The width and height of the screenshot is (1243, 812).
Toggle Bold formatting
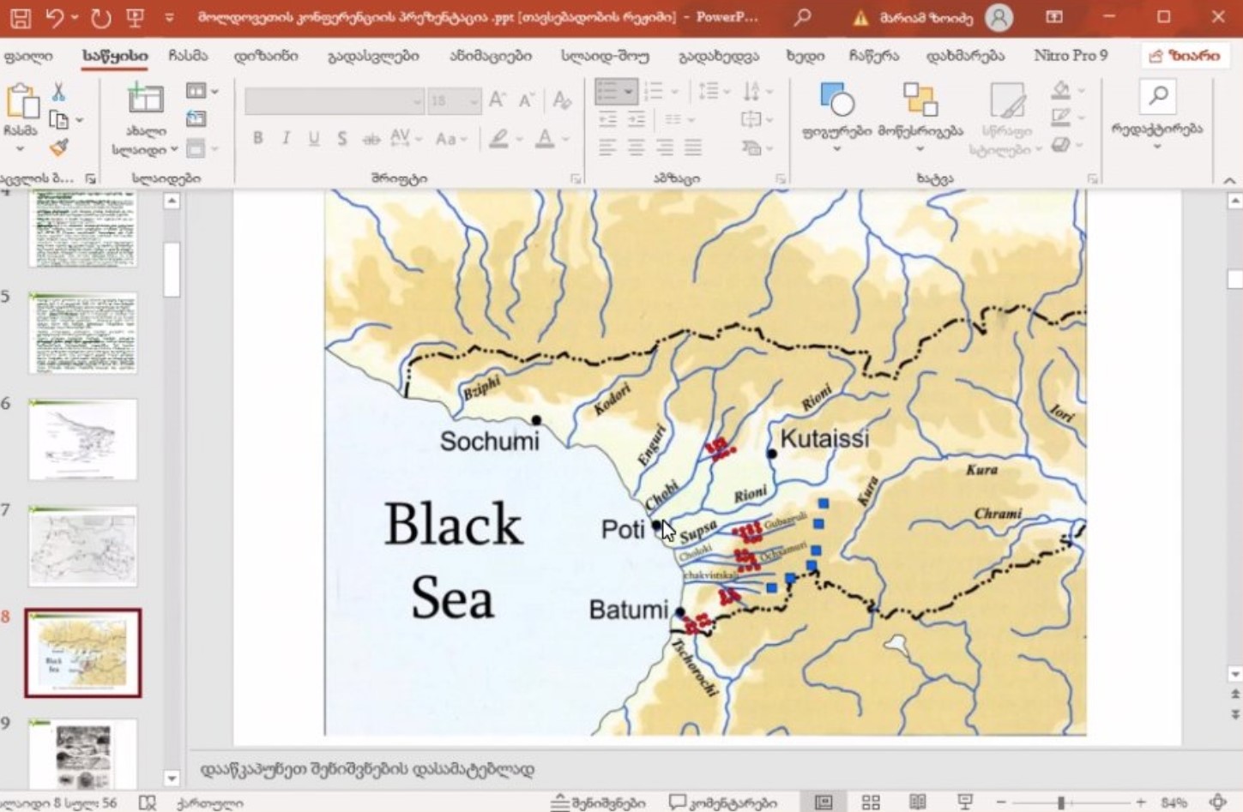[257, 138]
